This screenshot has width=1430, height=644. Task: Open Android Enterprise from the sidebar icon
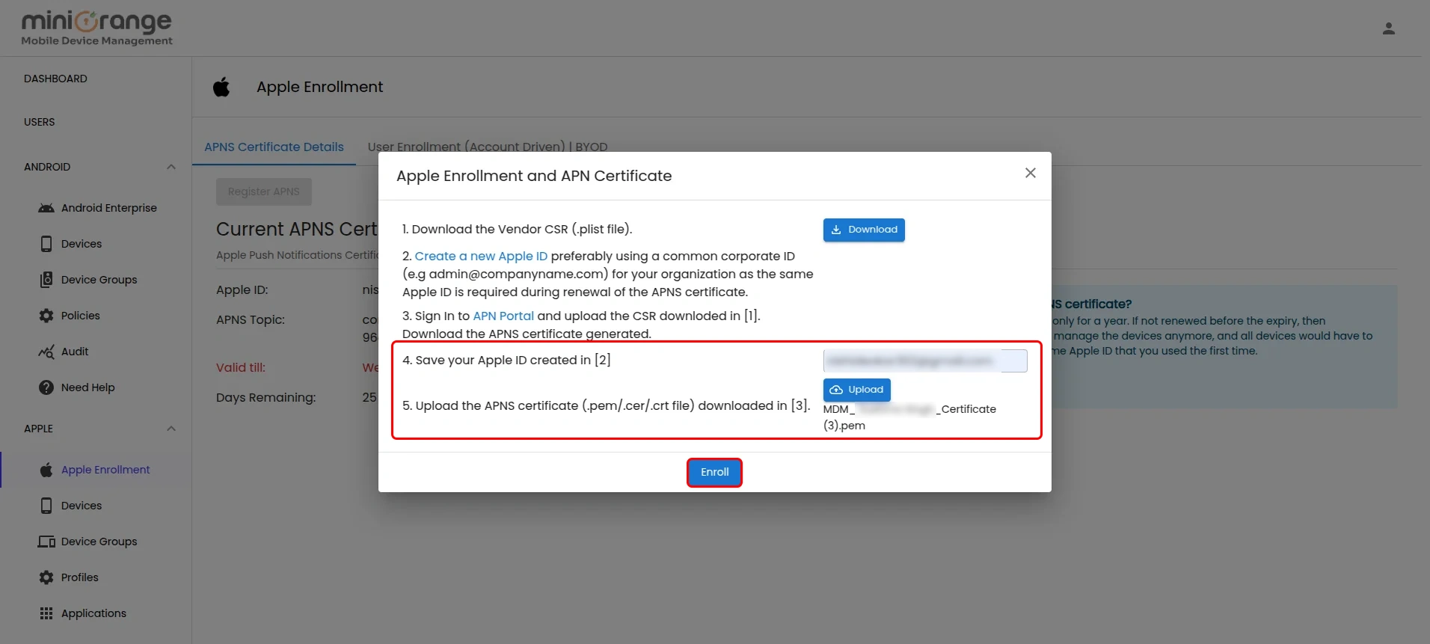(46, 208)
